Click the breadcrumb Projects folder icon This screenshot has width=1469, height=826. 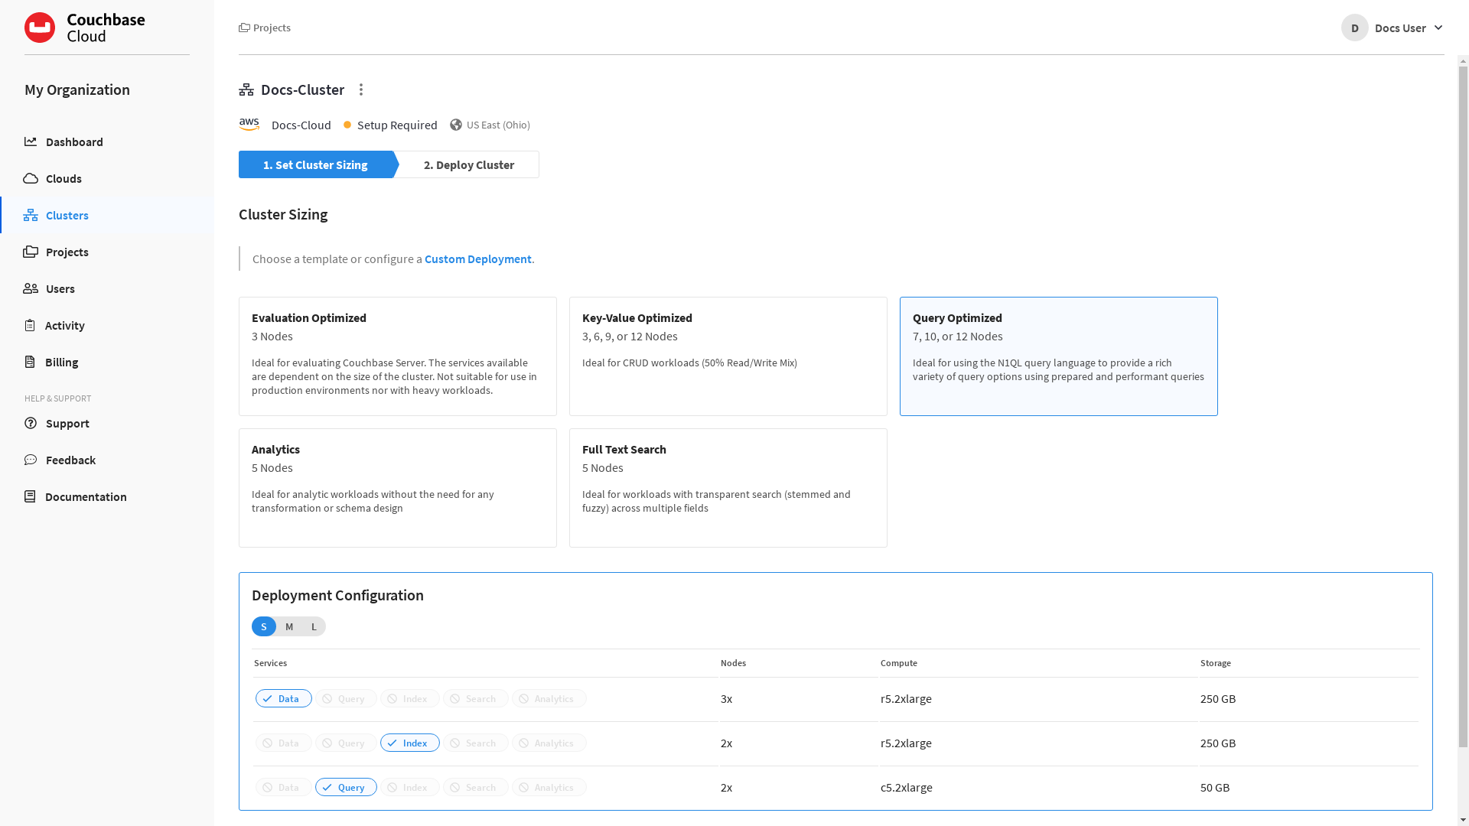244,28
